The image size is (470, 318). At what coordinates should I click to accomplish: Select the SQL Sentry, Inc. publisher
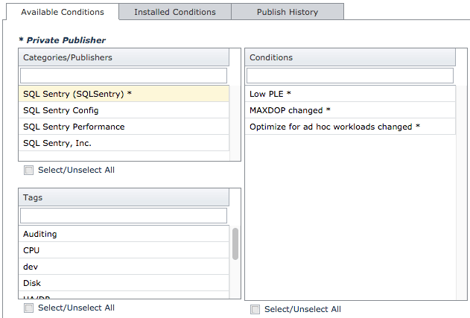click(124, 143)
